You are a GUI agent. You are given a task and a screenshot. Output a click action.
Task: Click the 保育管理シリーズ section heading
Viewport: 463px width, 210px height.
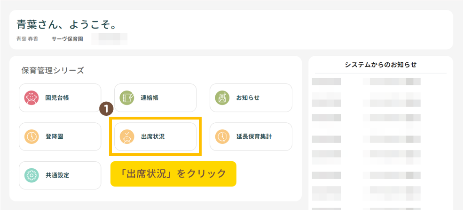[x=53, y=70]
